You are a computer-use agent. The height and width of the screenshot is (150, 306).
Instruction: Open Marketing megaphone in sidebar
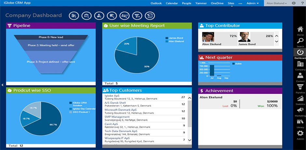(x=300, y=112)
